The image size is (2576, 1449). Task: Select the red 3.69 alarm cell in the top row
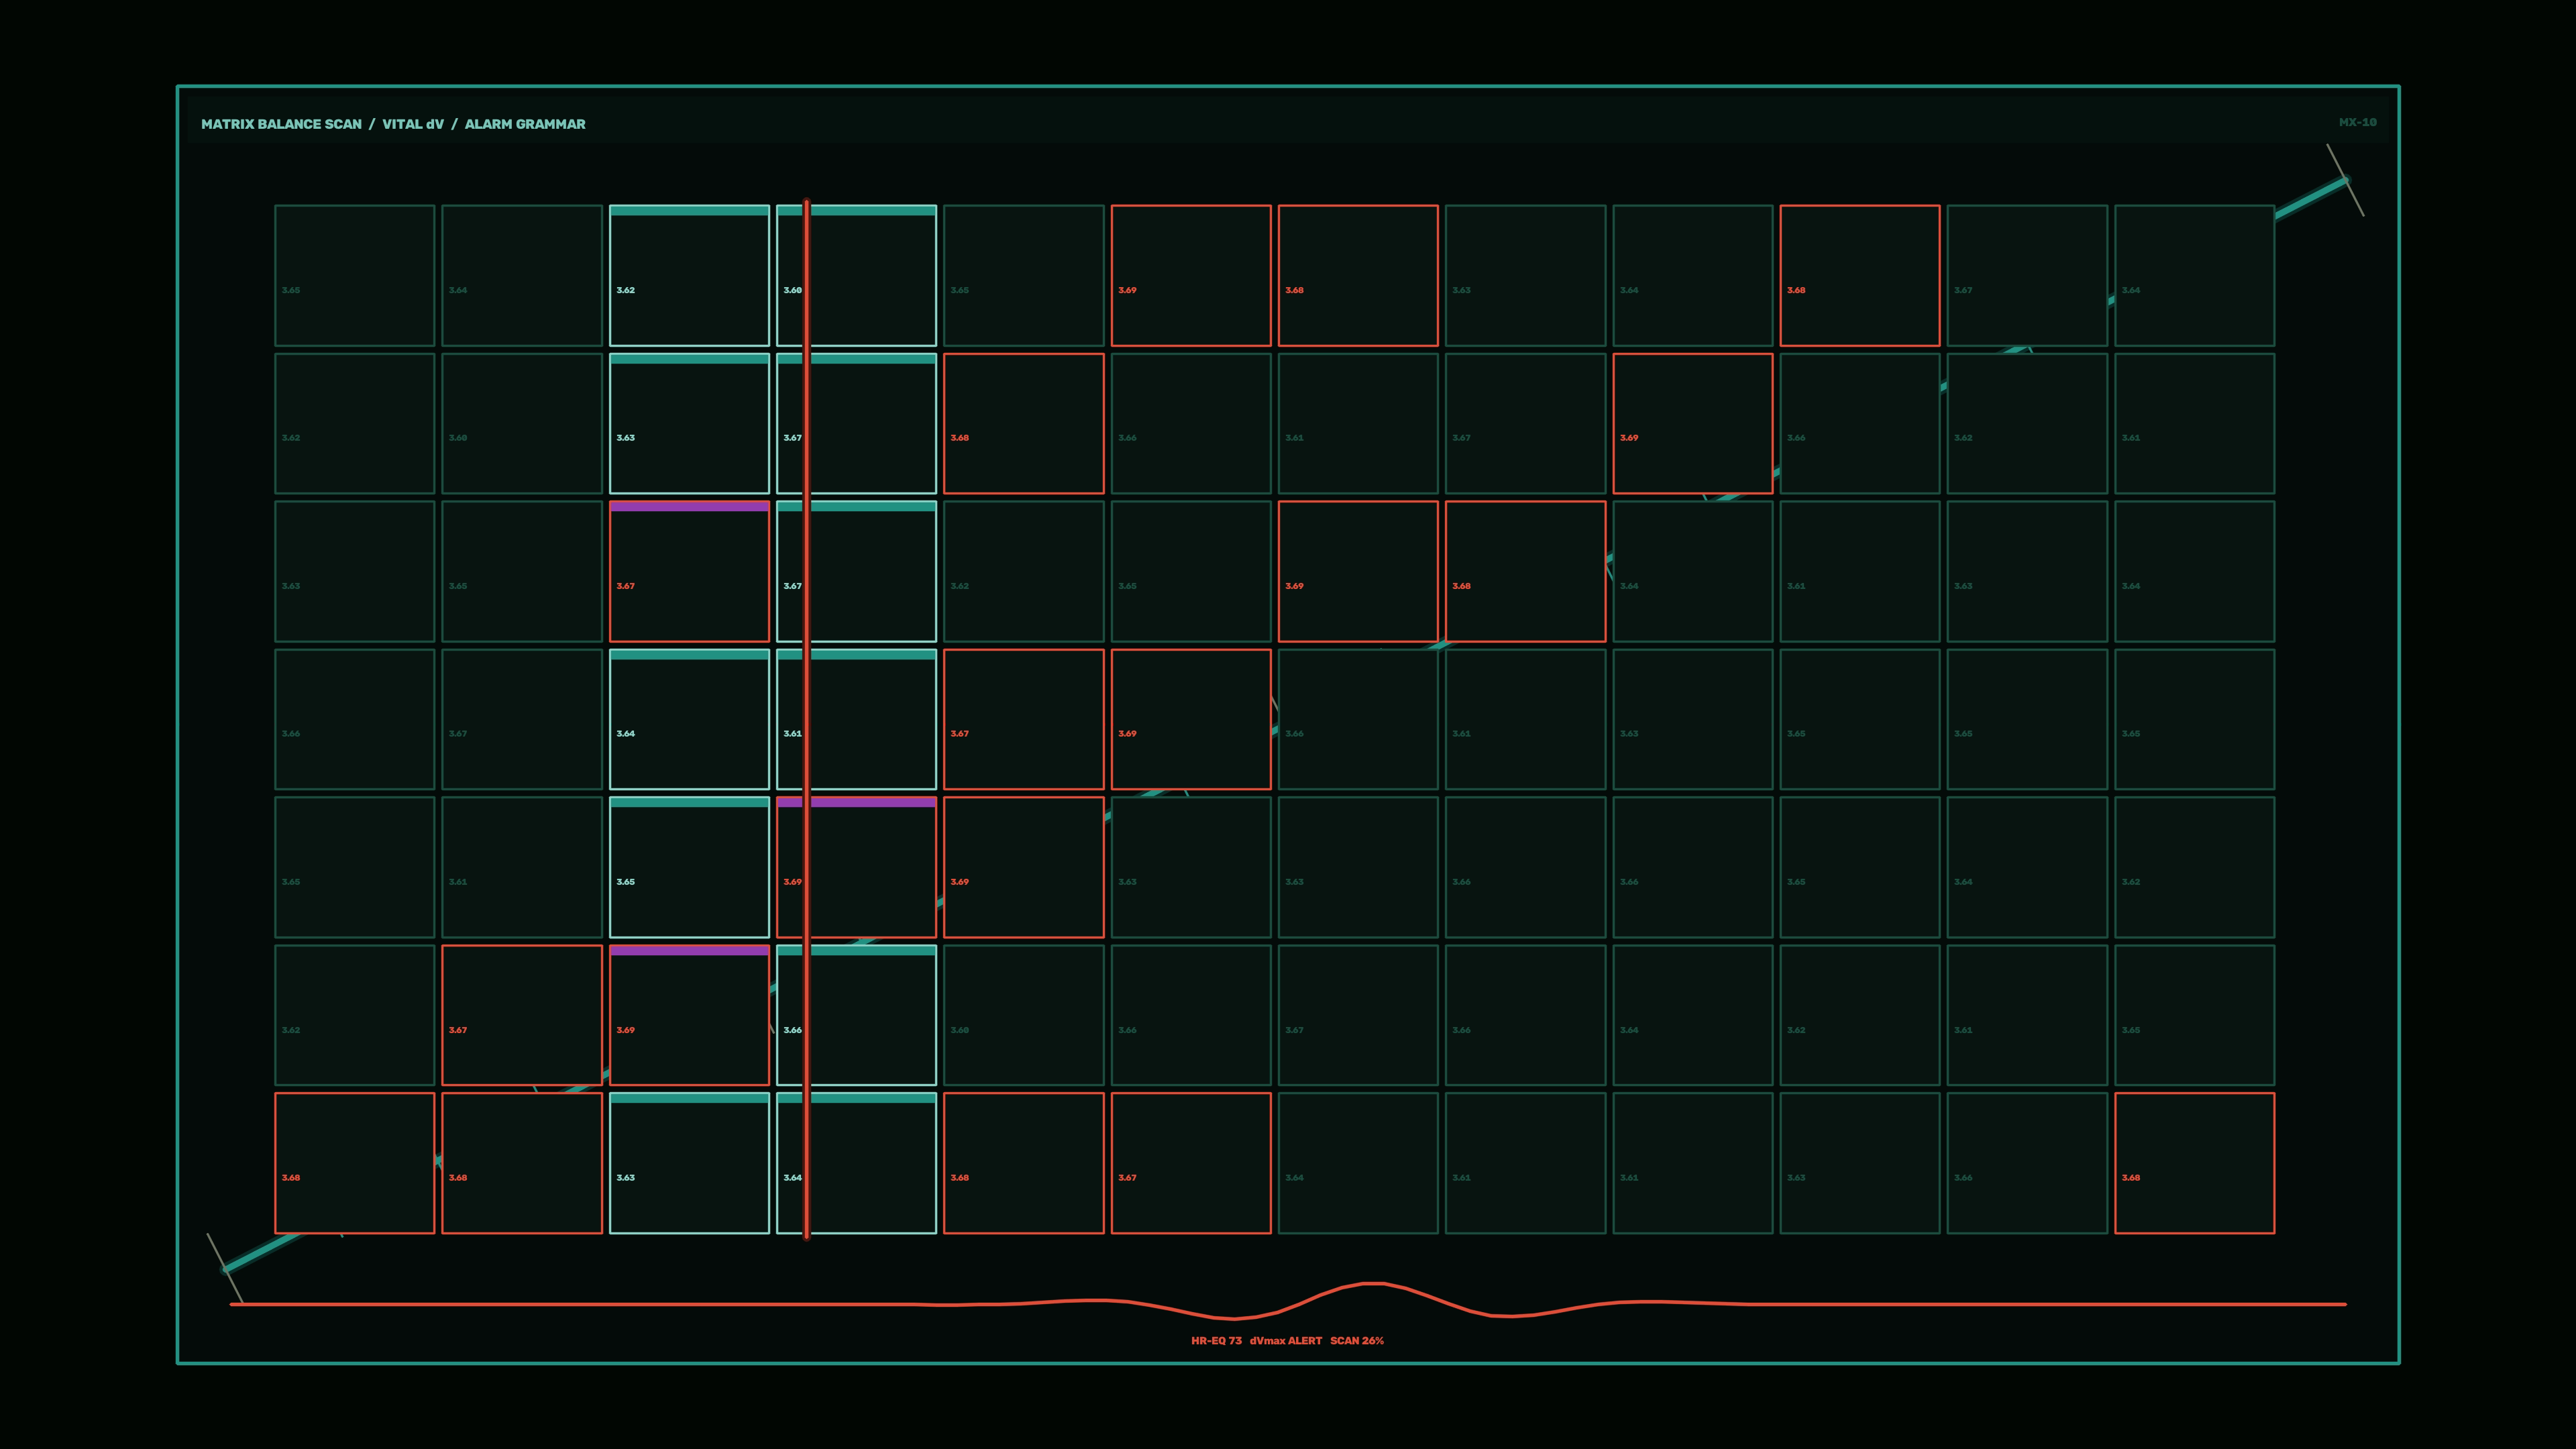[1191, 276]
